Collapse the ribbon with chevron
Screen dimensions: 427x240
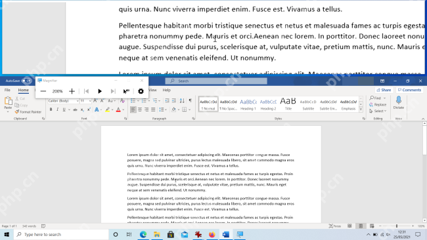423,119
